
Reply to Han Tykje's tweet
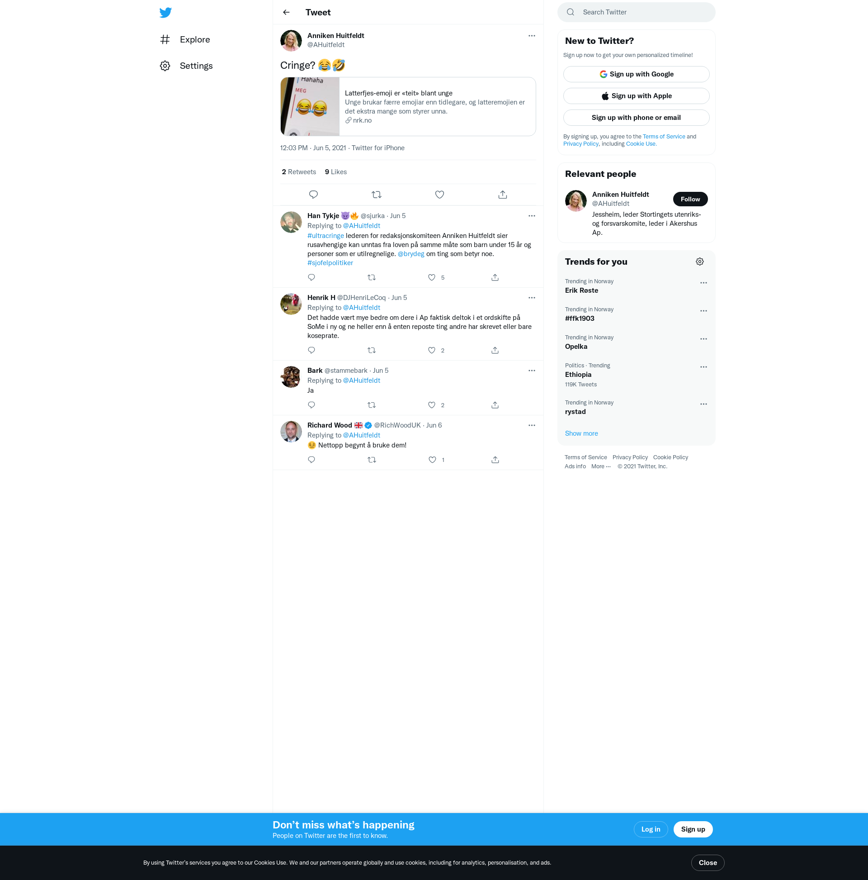pos(311,277)
